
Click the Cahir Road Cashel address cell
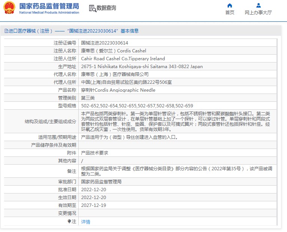[x=123, y=59]
